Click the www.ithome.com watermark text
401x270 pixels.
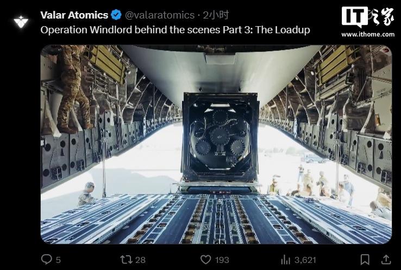point(368,34)
